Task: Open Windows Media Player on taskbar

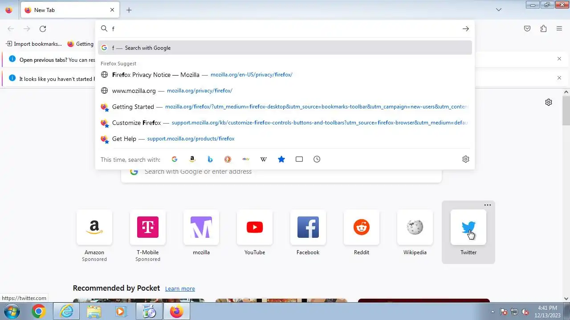Action: coord(120,312)
